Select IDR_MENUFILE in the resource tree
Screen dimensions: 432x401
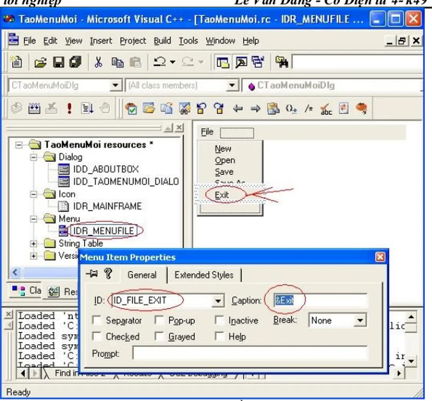point(102,231)
